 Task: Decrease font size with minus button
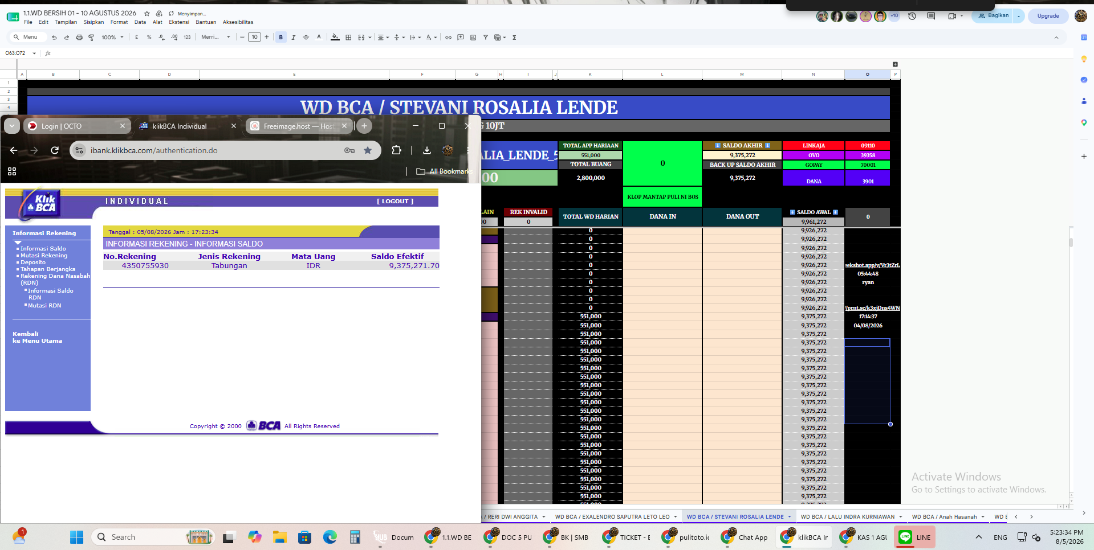tap(242, 38)
